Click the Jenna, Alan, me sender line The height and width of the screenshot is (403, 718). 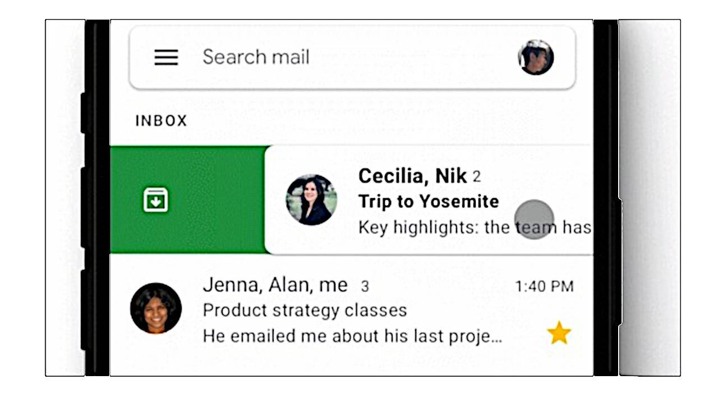275,285
